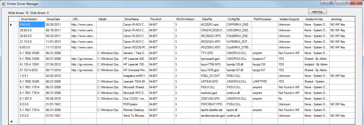Viewport: 364px width, 125px height.
Task: Sort by the DriverDate column header
Action: [58, 19]
